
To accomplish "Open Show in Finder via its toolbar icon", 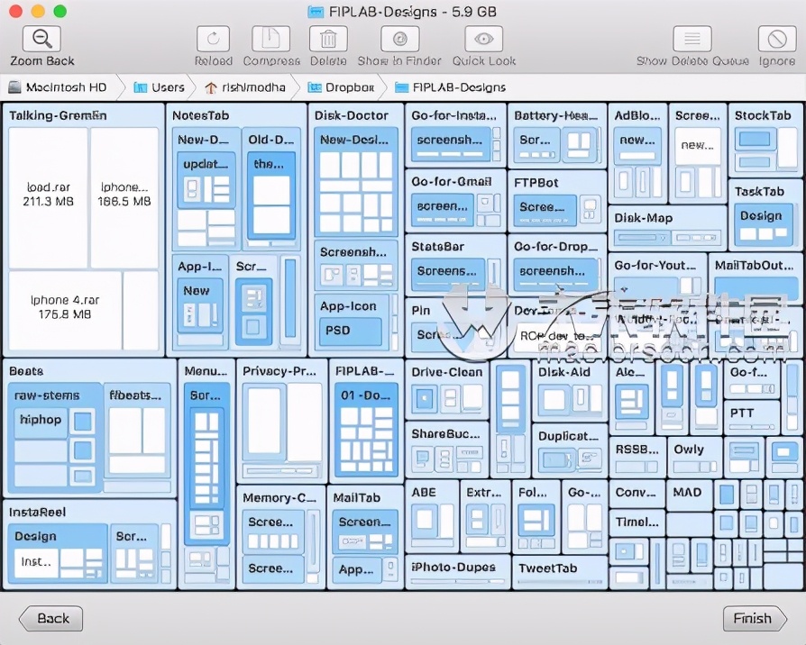I will pyautogui.click(x=399, y=39).
